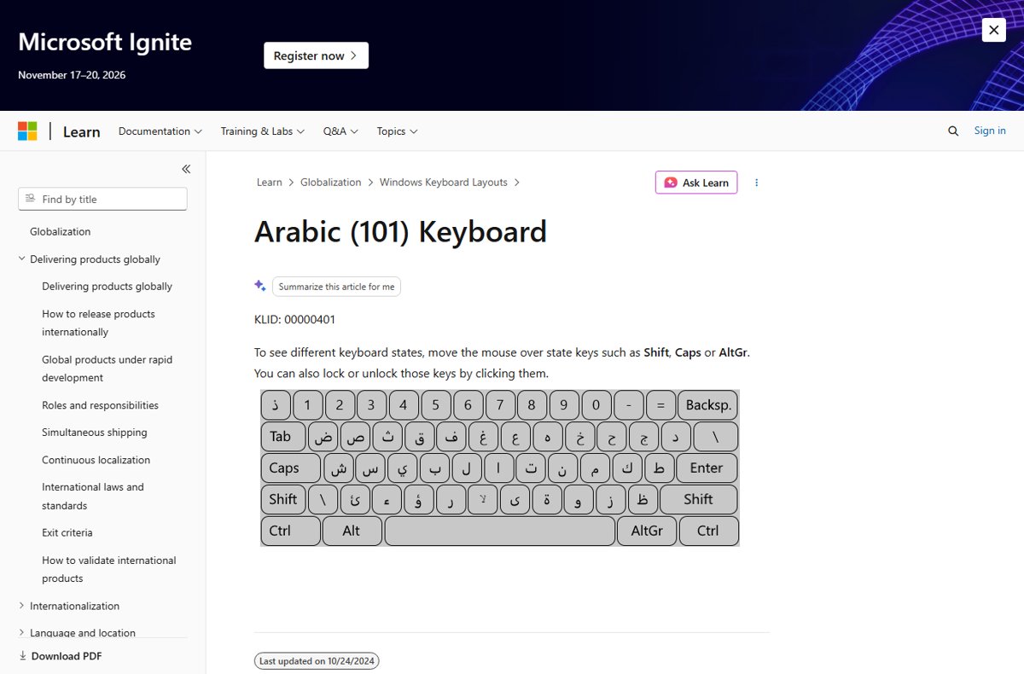Viewport: 1024px width, 674px height.
Task: Click the ض key next to Tab
Action: [323, 436]
